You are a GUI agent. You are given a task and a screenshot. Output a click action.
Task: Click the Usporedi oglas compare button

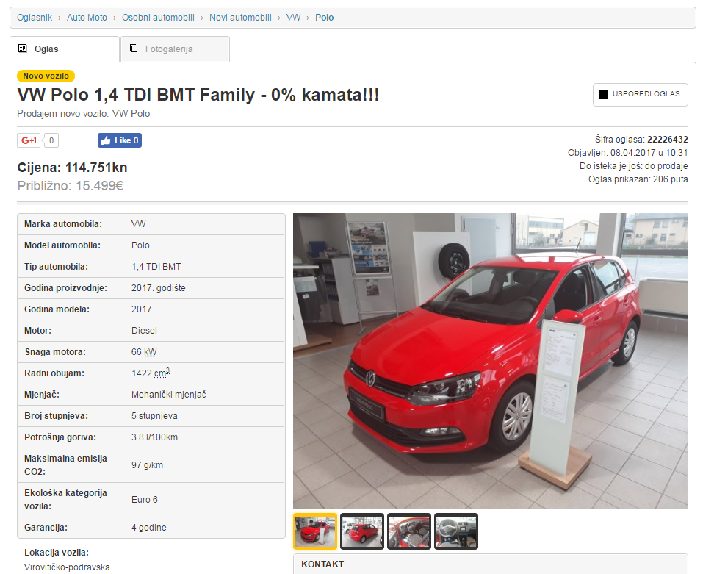tap(640, 94)
